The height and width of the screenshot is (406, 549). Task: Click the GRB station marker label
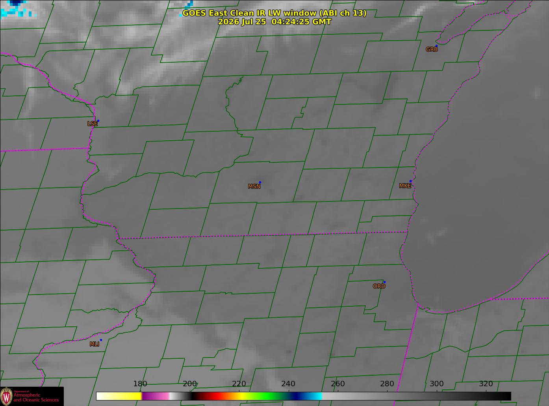(x=432, y=49)
